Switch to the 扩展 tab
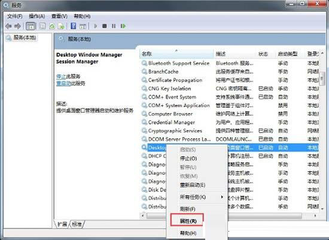The width and height of the screenshot is (329, 240). tap(62, 224)
